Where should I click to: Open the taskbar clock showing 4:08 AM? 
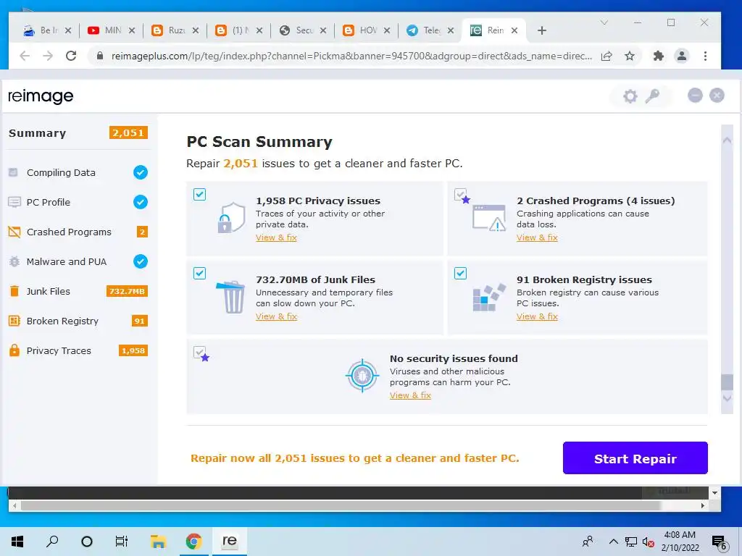coord(680,542)
